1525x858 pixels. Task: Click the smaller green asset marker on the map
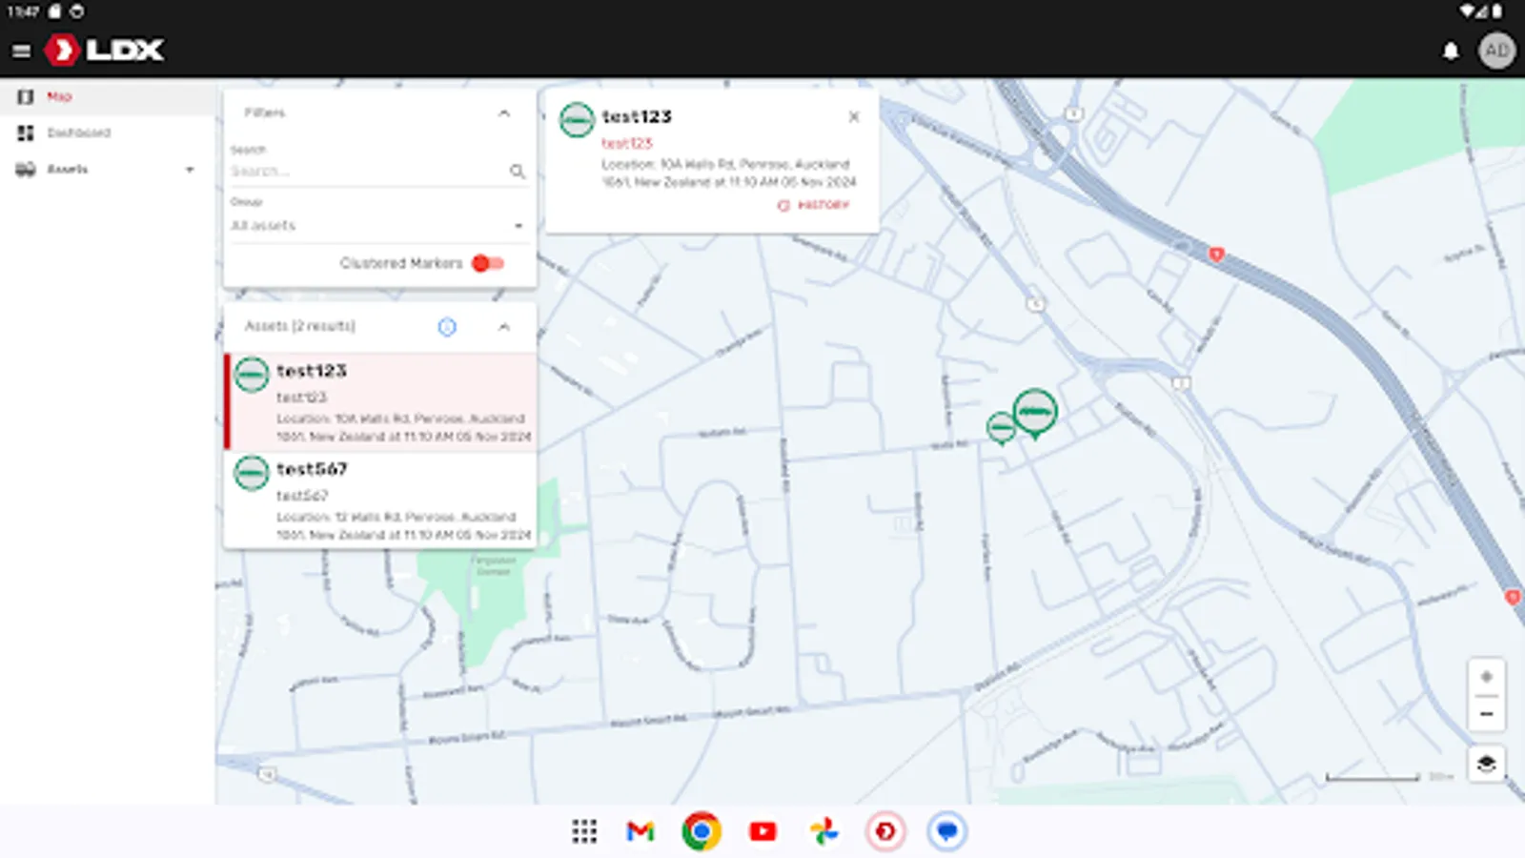[x=1000, y=427]
